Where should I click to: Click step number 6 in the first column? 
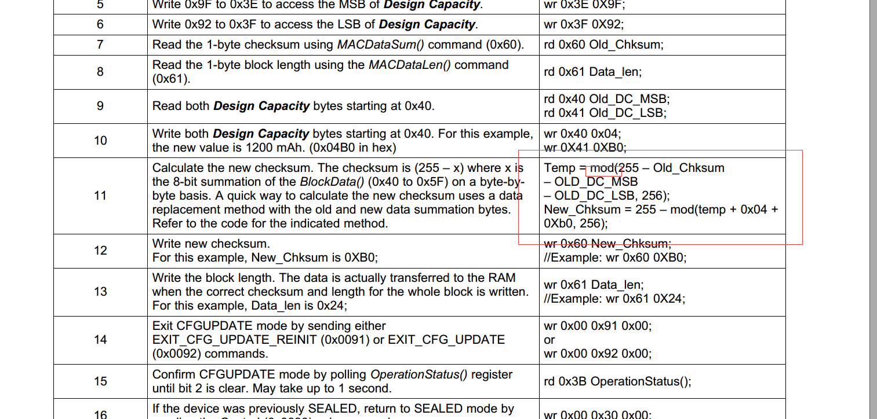(100, 24)
